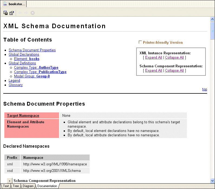The height and width of the screenshot is (189, 215).
Task: Open the Glossary link
Action: (x=16, y=85)
